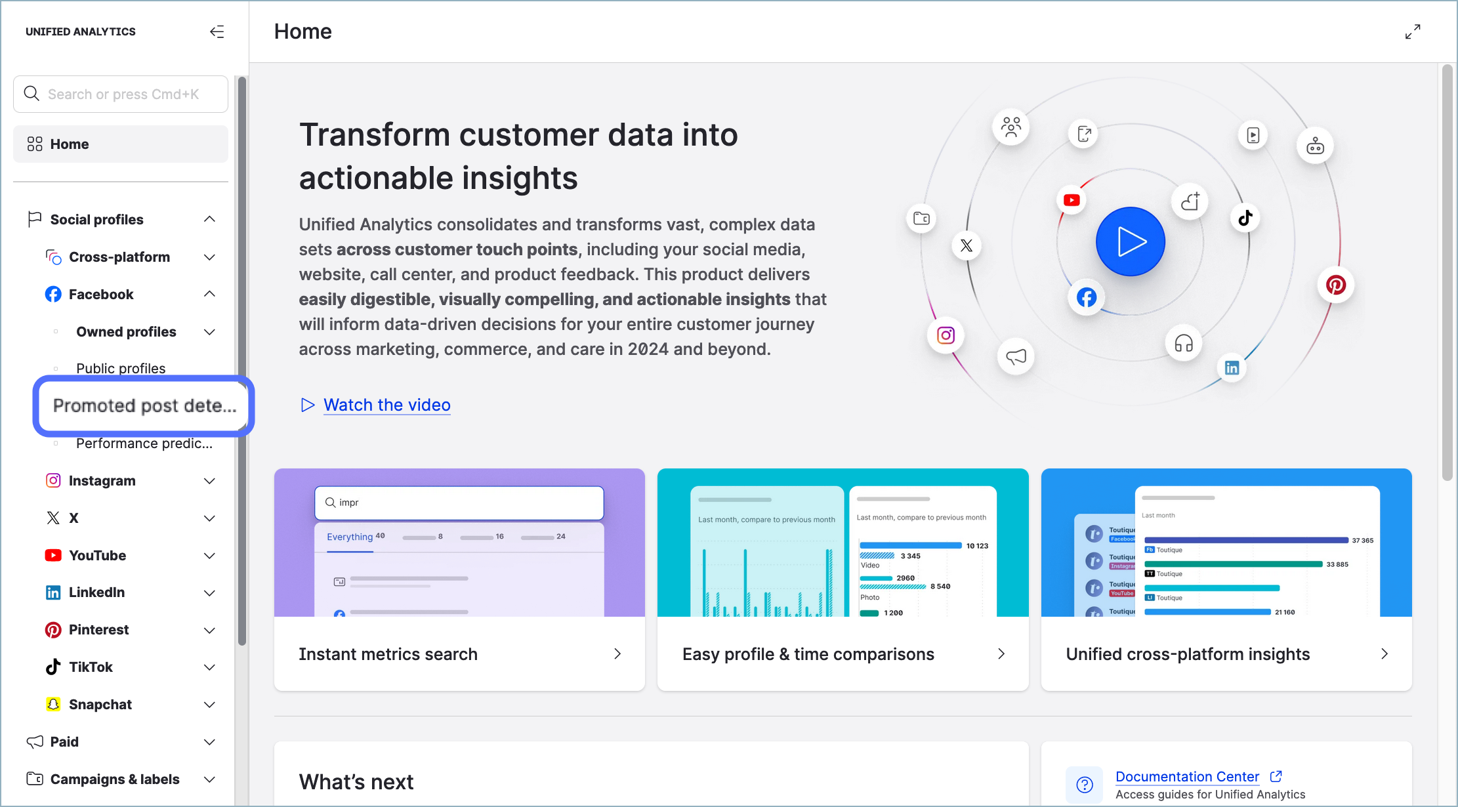
Task: Click the X icon in sidebar
Action: point(52,518)
